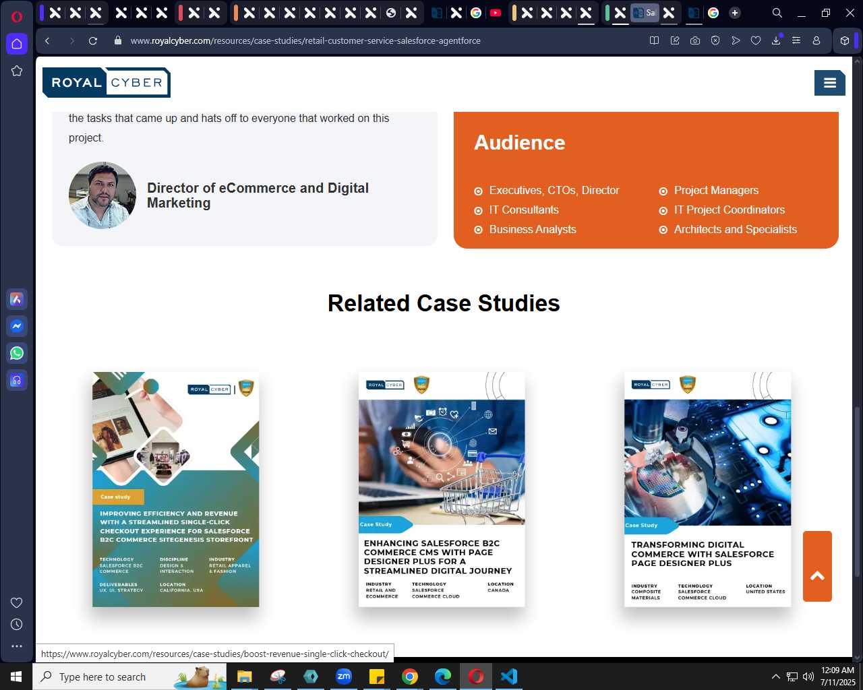Open the profile account icon
The height and width of the screenshot is (690, 863).
[x=816, y=40]
